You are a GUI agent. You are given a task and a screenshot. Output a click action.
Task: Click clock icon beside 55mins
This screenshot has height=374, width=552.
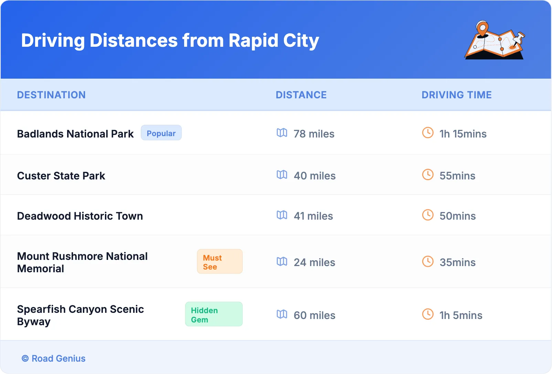(428, 175)
